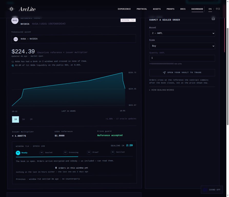Go to the Assets nav item
The height and width of the screenshot is (197, 229).
(157, 9)
